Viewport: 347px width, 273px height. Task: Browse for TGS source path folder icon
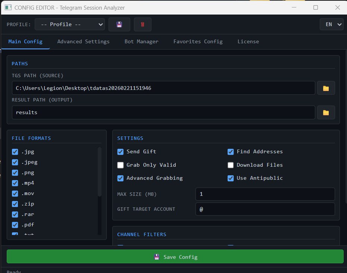[326, 88]
